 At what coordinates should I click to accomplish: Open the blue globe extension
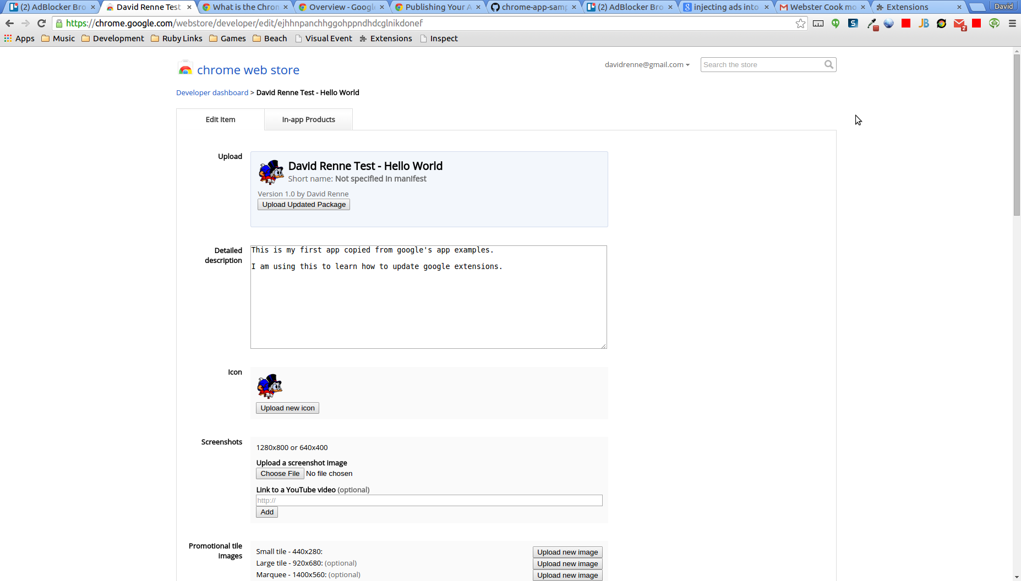coord(888,23)
